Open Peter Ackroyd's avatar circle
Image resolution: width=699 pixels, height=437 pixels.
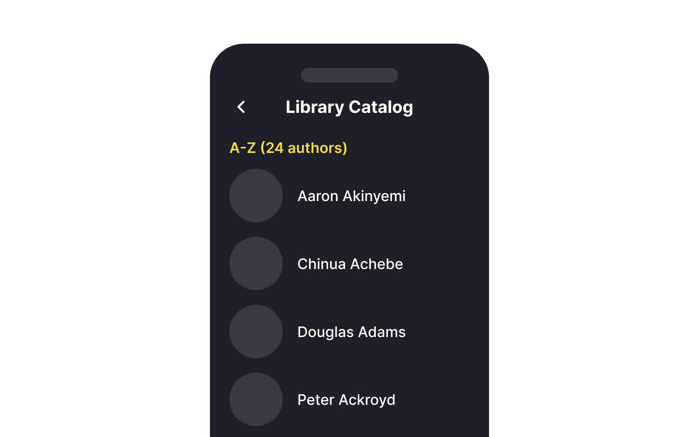[256, 399]
